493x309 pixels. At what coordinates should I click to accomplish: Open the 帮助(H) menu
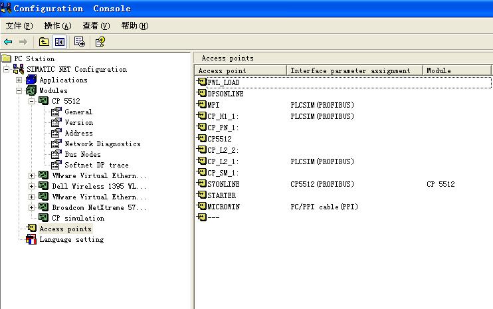coord(135,26)
